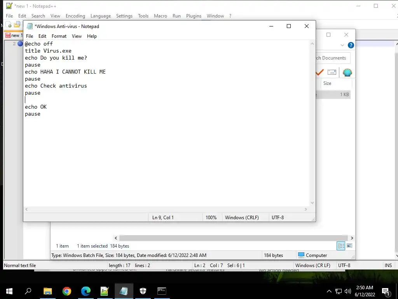398x299 pixels.
Task: Click the Explorer blue help icon
Action: (x=351, y=45)
